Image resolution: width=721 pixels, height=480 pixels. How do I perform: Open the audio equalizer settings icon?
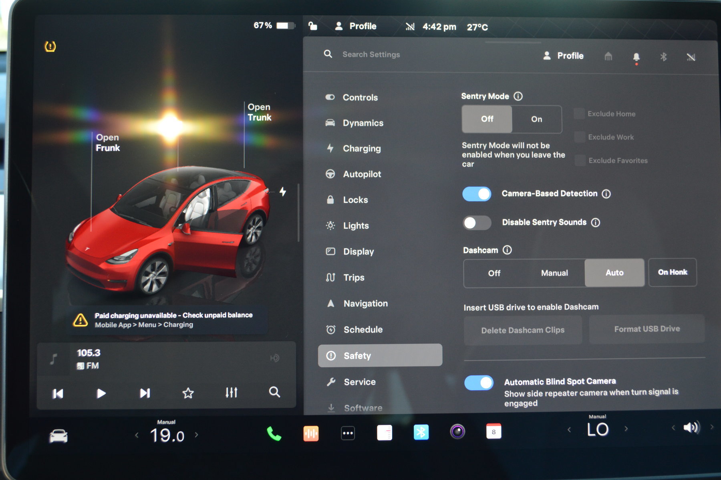(x=231, y=393)
